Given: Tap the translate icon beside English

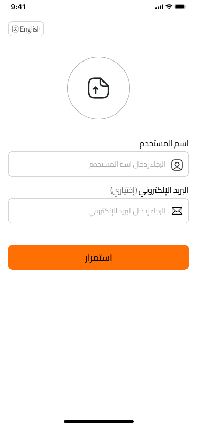Looking at the screenshot, I should coord(15,29).
